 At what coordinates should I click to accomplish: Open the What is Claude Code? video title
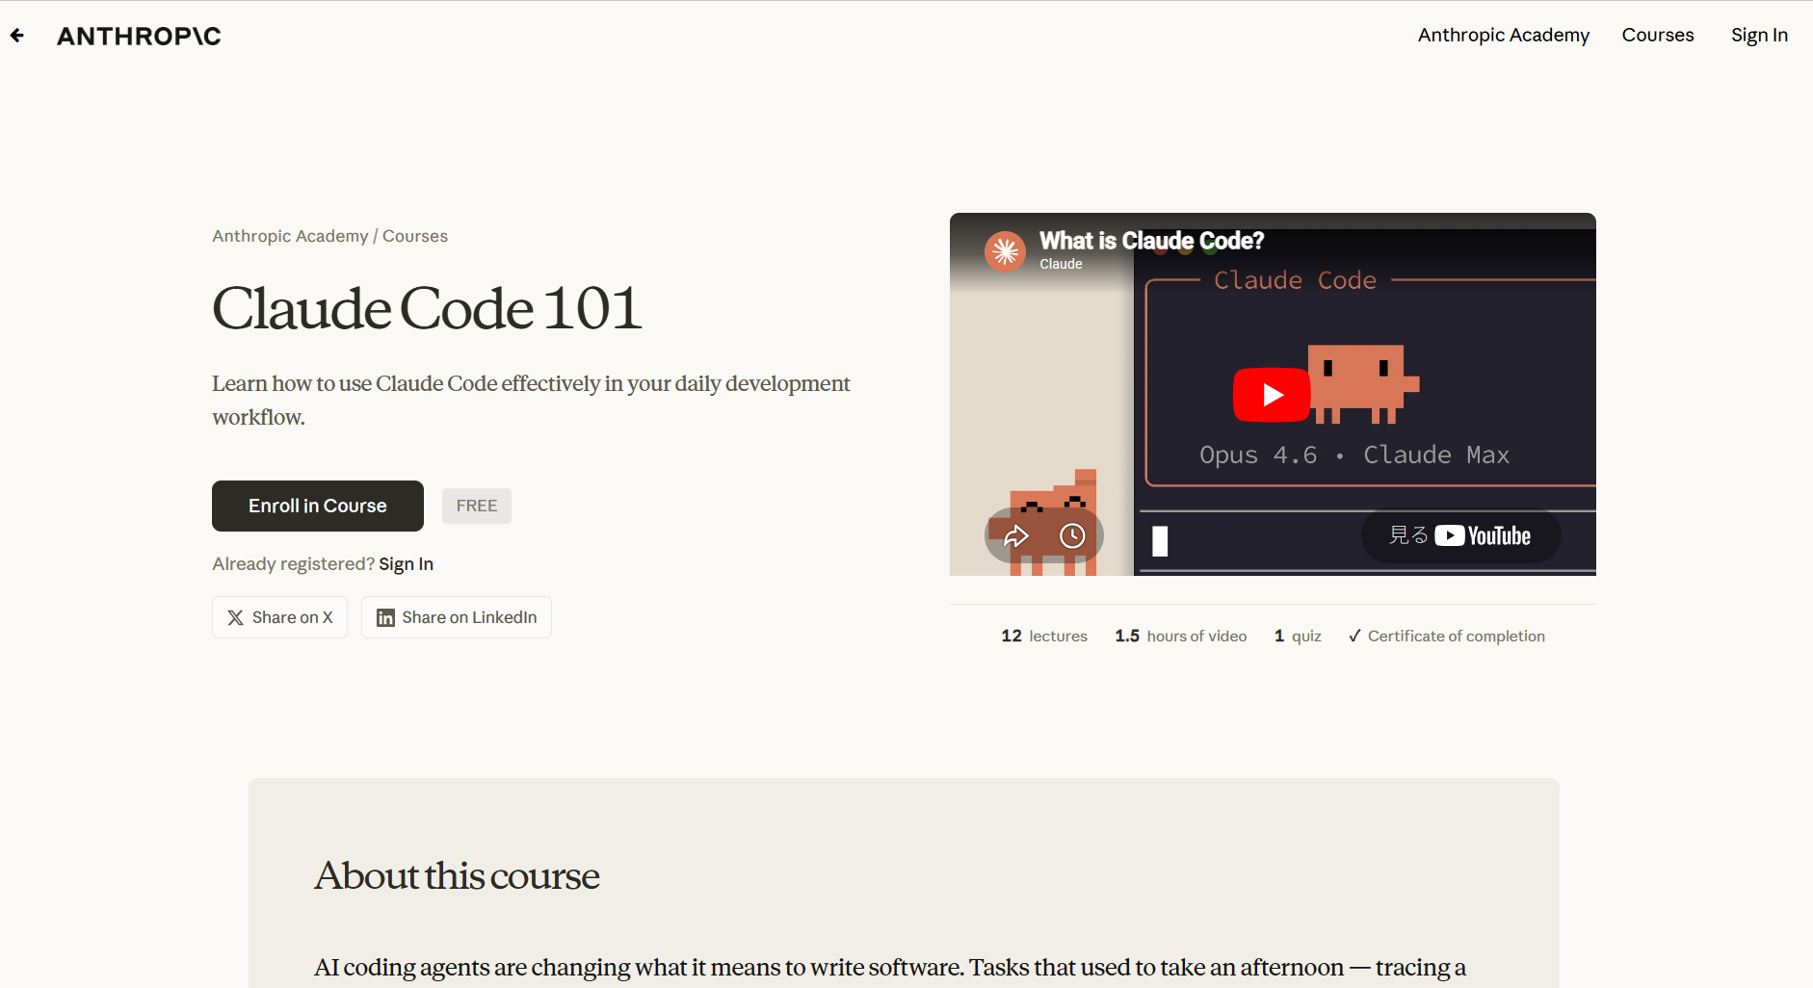pos(1151,241)
